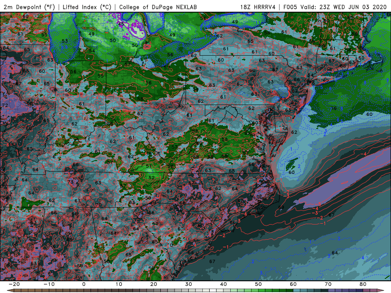Click the 40 label on the color scale

(x=223, y=284)
